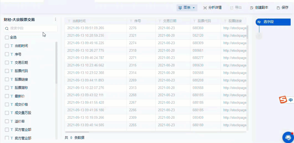This screenshot has width=294, height=143.
Task: Click the add-step circle below 选字段
Action: [x=259, y=36]
